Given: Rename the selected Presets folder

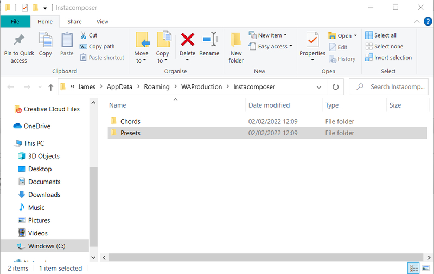Looking at the screenshot, I should tap(209, 44).
